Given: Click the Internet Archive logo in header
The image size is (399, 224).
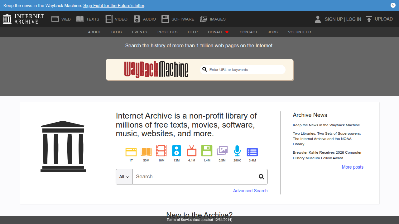Looking at the screenshot, I should pyautogui.click(x=24, y=19).
